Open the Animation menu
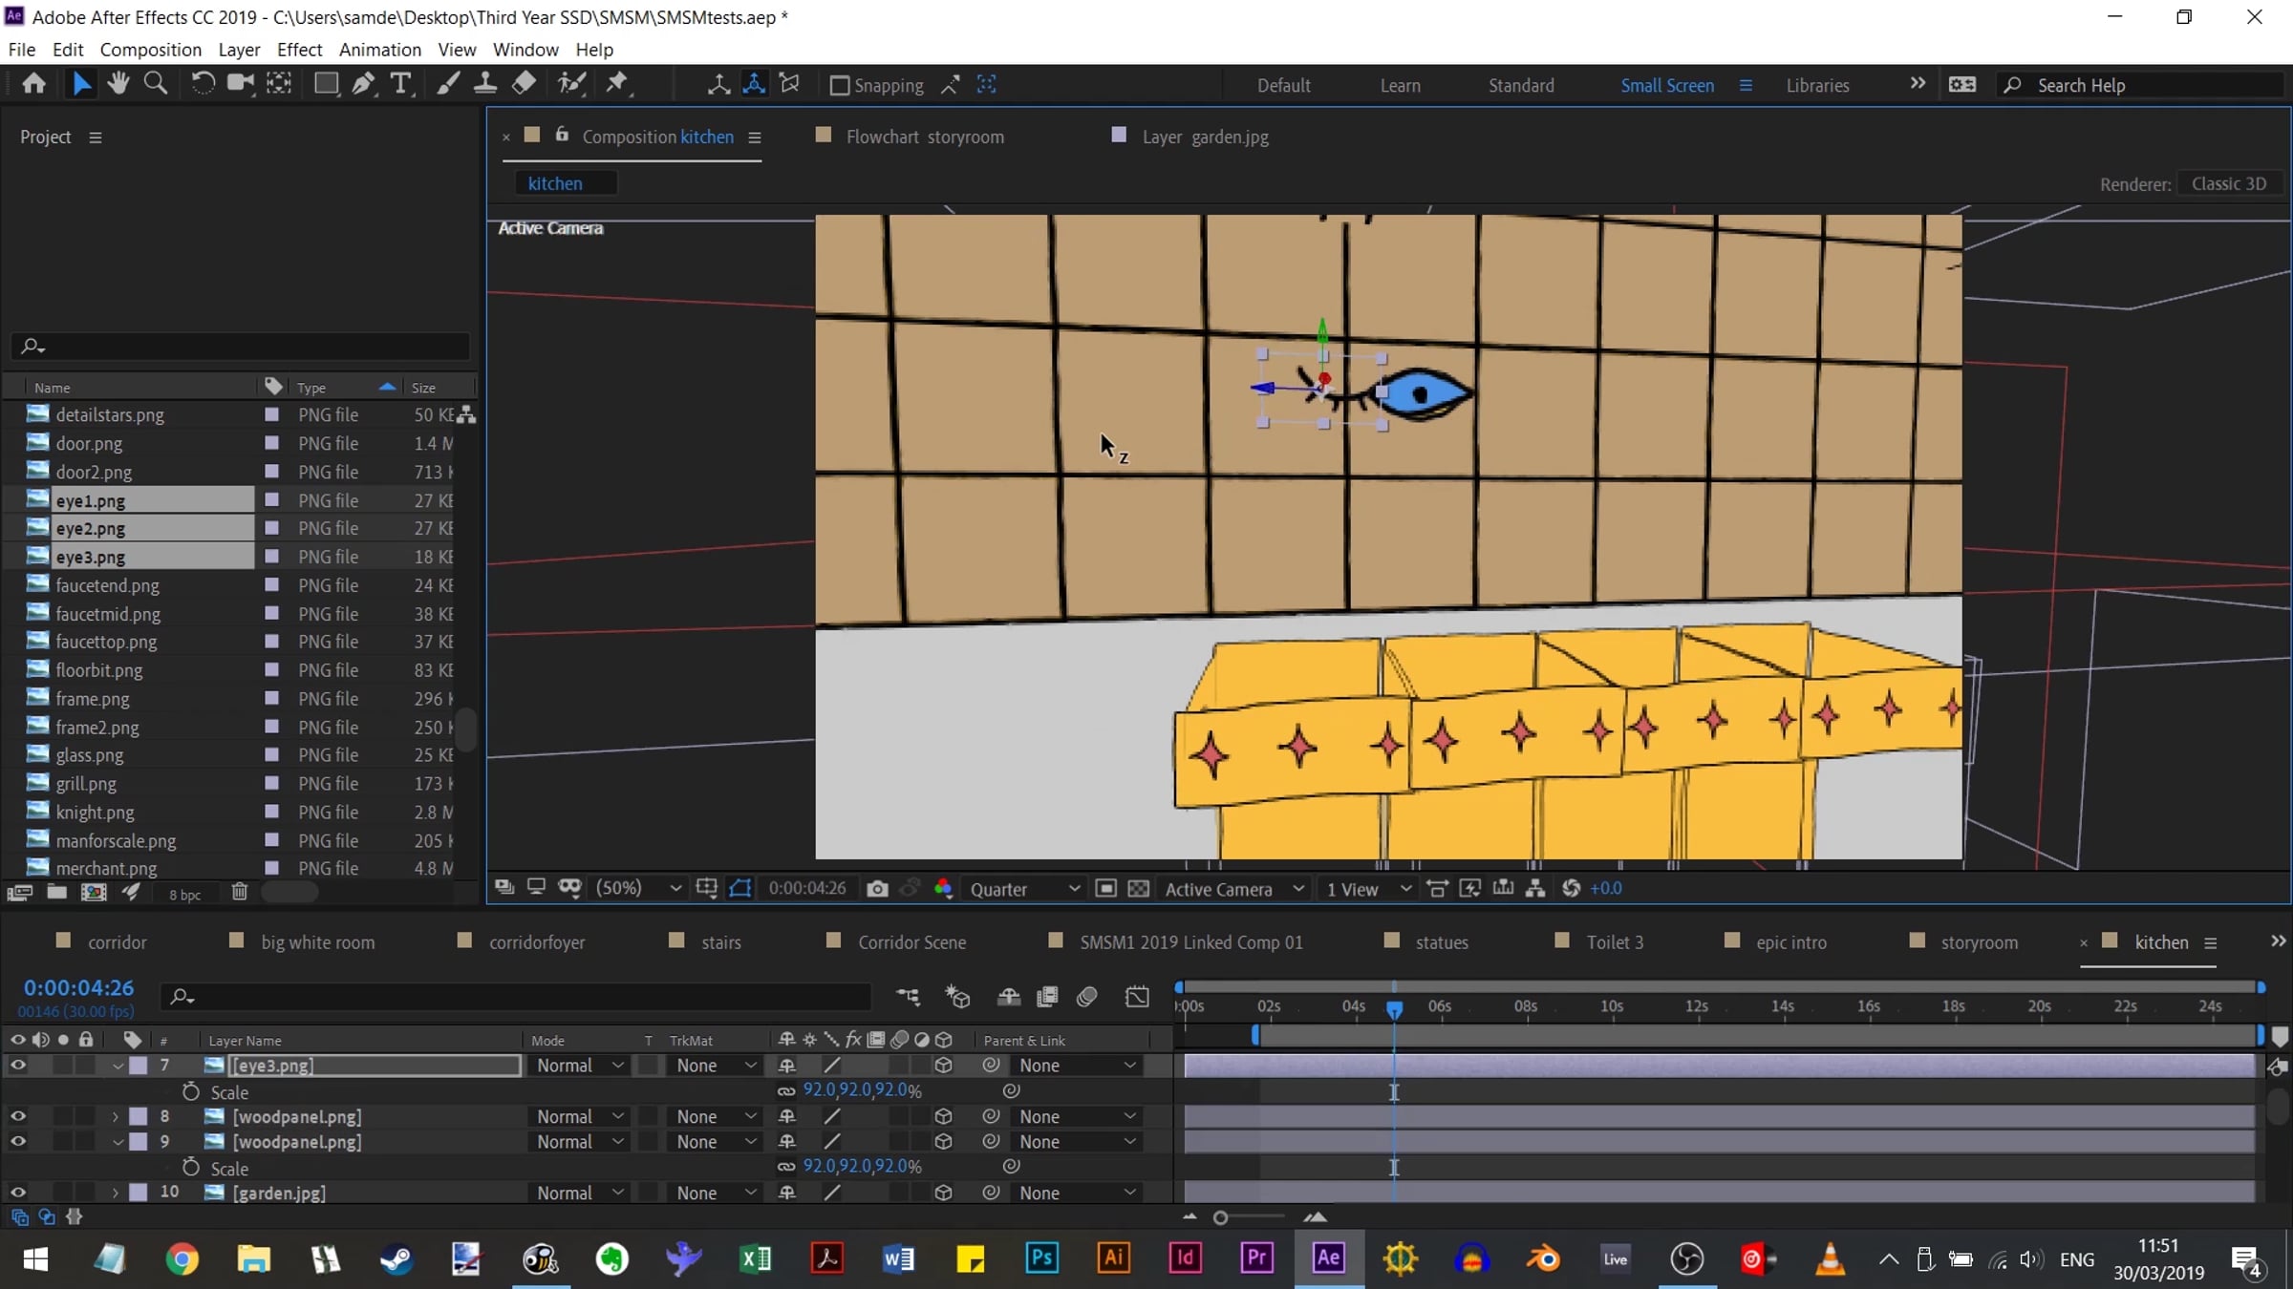Screen dimensions: 2293x1289 [x=379, y=50]
